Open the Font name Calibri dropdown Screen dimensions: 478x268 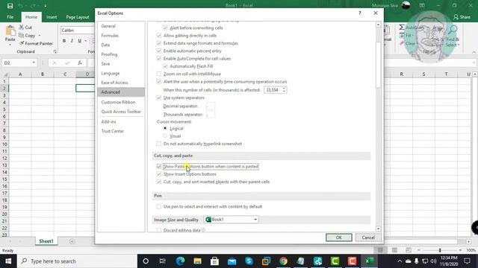click(78, 30)
